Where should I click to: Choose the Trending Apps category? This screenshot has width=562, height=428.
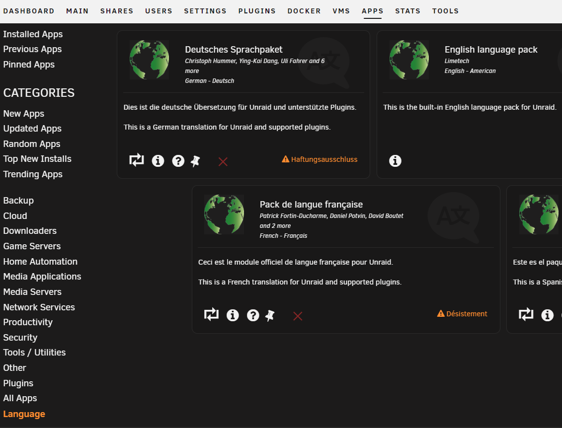point(33,174)
